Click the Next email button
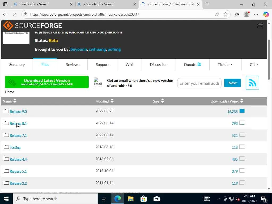Screen dimensions: 272x204 click(232, 83)
